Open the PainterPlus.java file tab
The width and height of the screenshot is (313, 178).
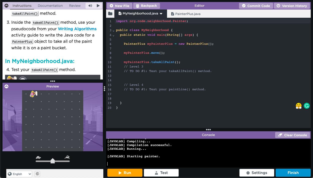[186, 14]
